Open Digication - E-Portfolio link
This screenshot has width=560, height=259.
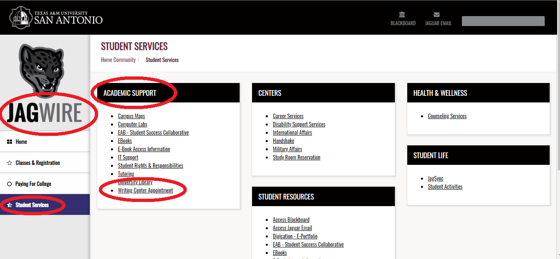tap(295, 236)
